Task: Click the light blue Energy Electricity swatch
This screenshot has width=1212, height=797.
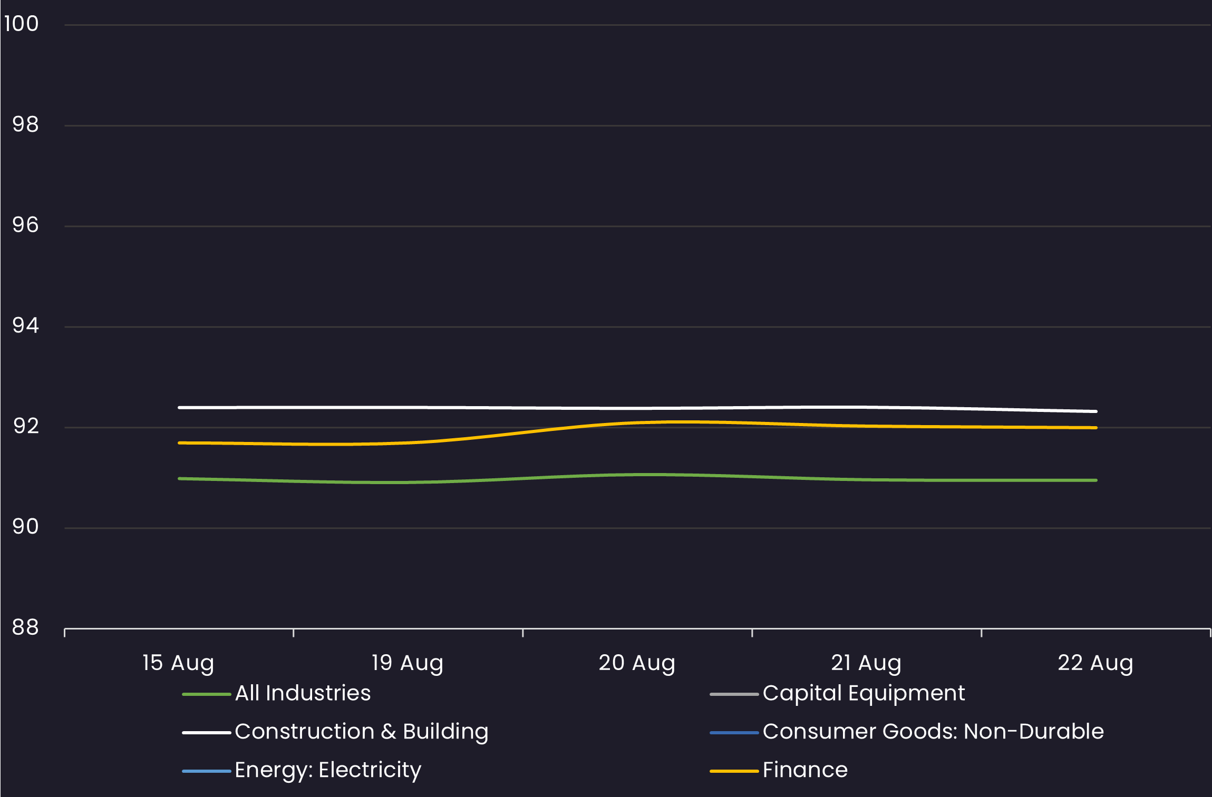Action: (206, 771)
